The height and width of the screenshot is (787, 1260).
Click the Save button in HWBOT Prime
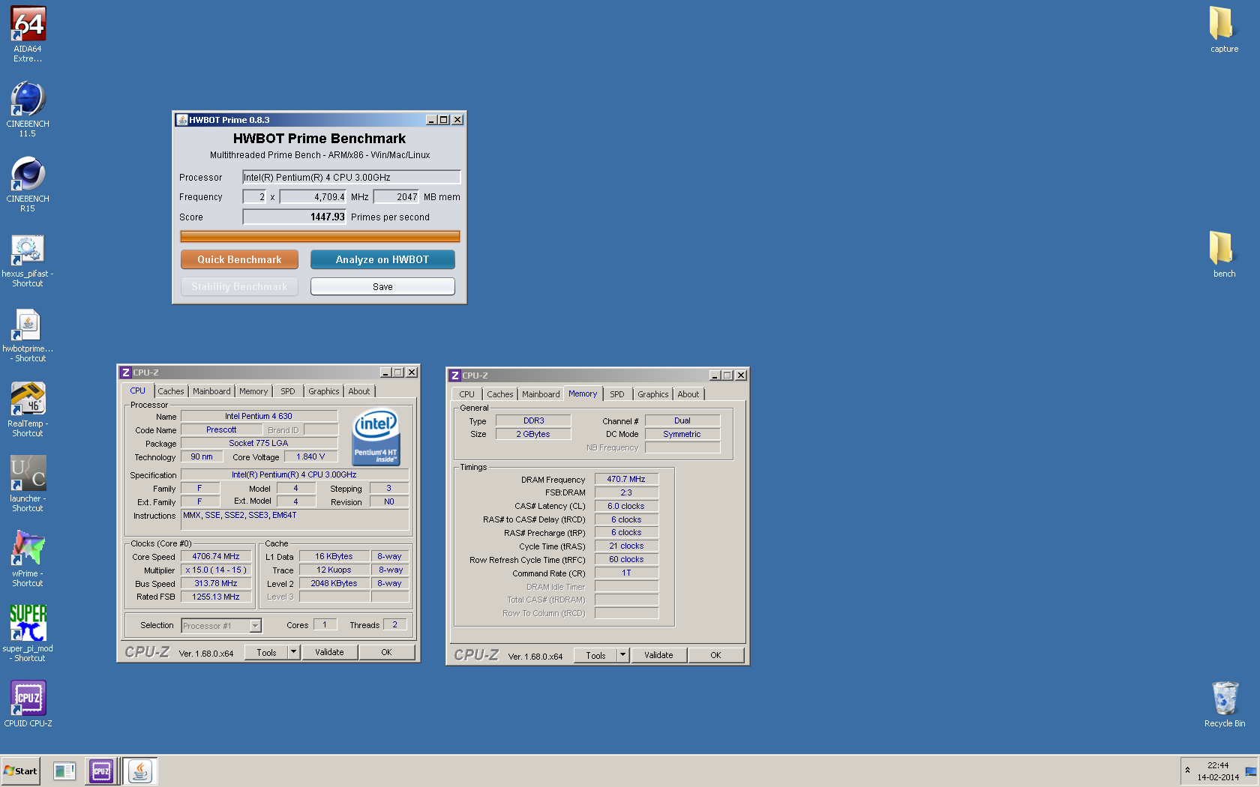click(x=382, y=286)
